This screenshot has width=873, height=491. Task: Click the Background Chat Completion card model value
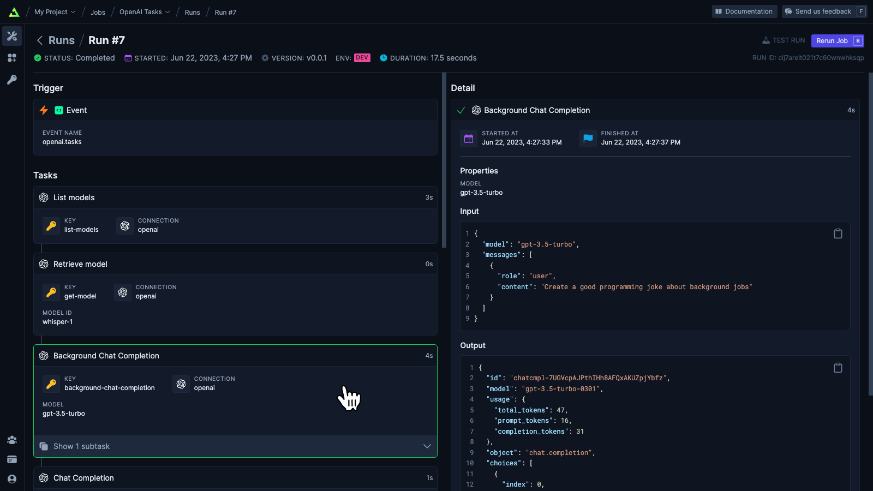[x=64, y=414]
